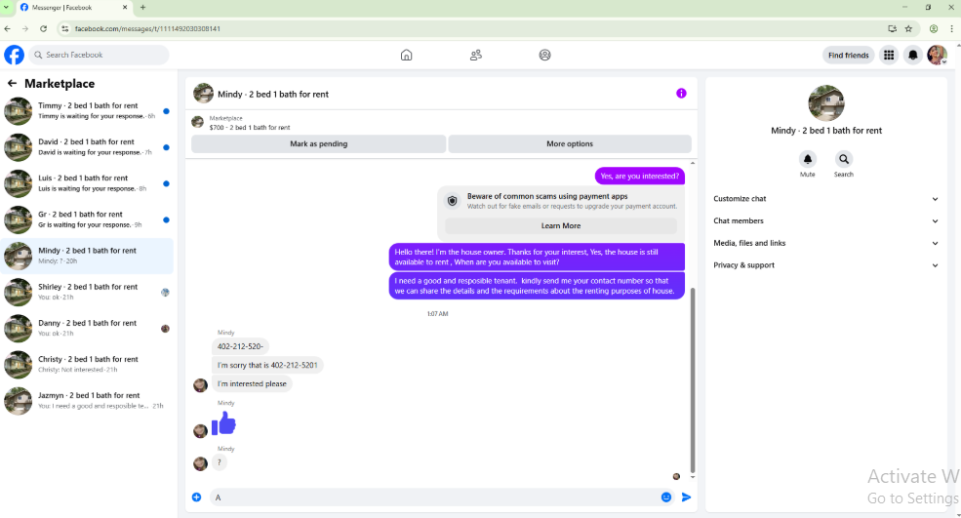The image size is (961, 518).
Task: Click More options button
Action: [x=570, y=144]
